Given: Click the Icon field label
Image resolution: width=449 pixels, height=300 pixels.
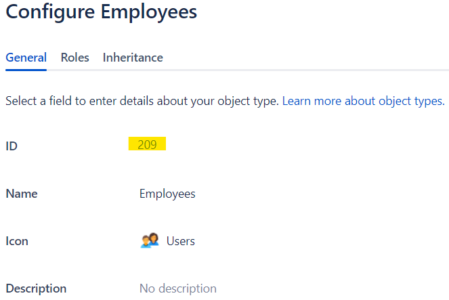Looking at the screenshot, I should [17, 241].
